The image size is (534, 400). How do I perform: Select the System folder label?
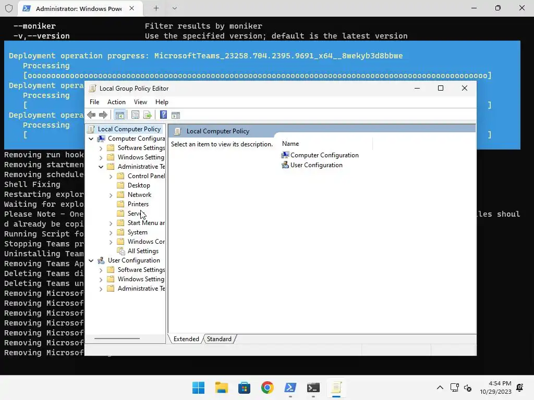coord(138,232)
